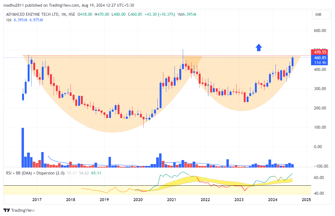Click the 600.00 price axis label

point(320,31)
